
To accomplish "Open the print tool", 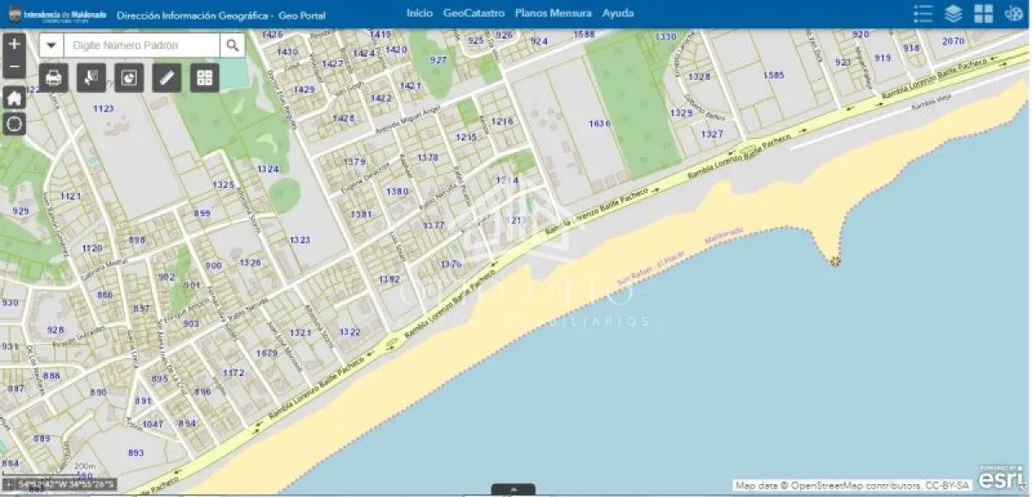I will tap(53, 78).
